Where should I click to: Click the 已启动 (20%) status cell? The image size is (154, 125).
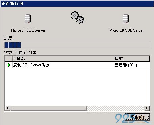pyautogui.click(x=132, y=65)
